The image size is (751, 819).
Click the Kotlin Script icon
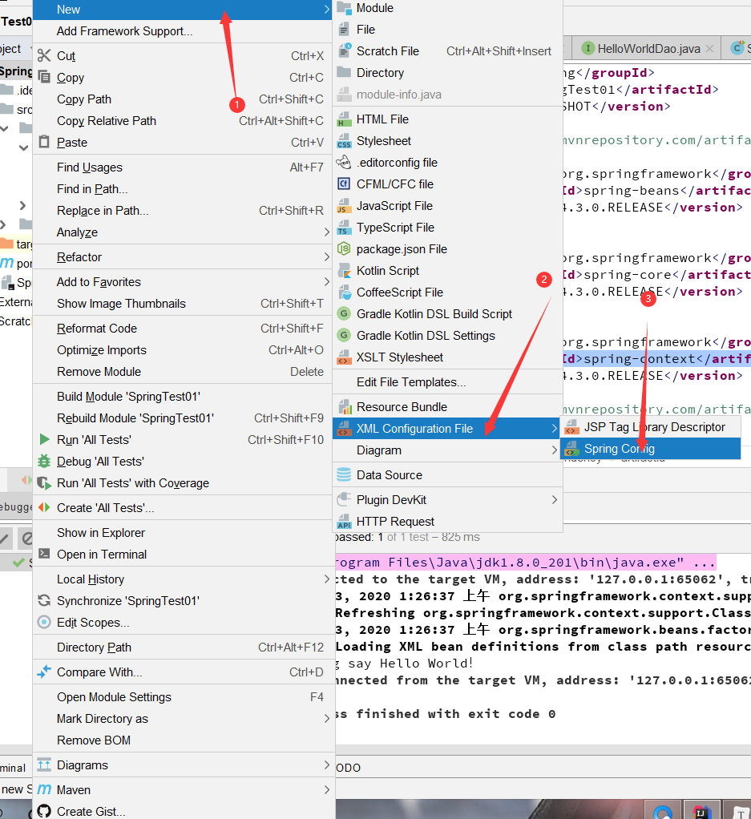(x=344, y=271)
